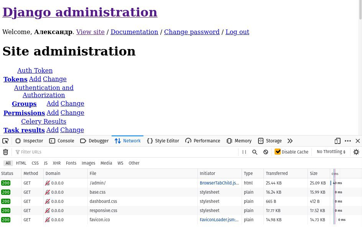Image resolution: width=362 pixels, height=227 pixels.
Task: Select the /admin/ request row
Action: point(181,183)
